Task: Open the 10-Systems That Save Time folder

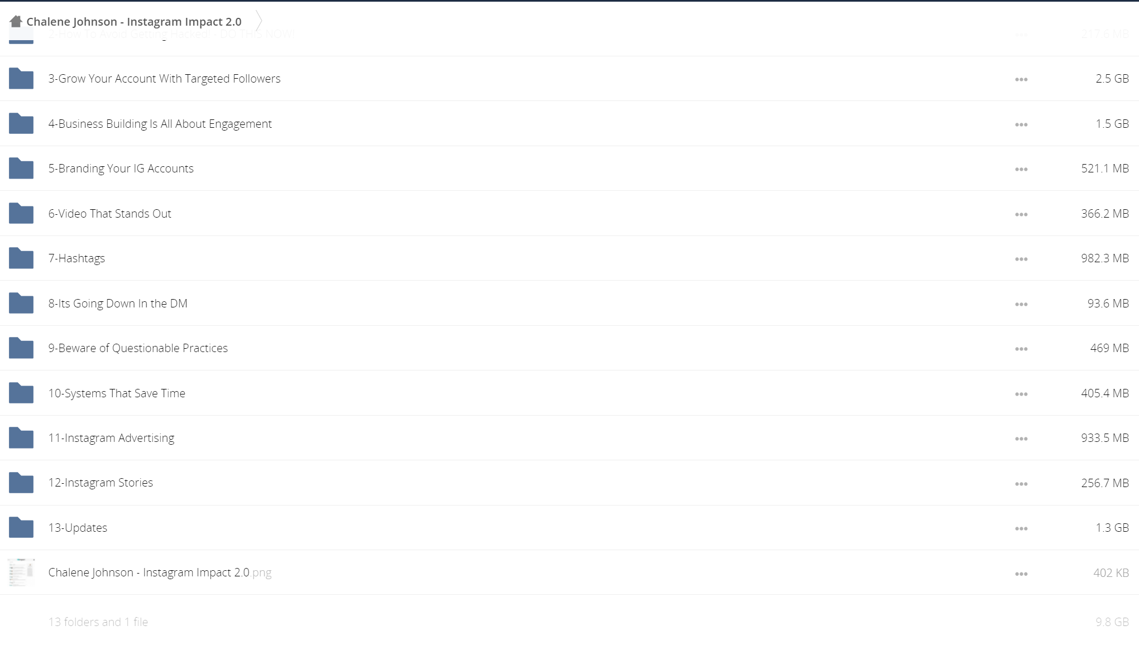Action: [117, 393]
